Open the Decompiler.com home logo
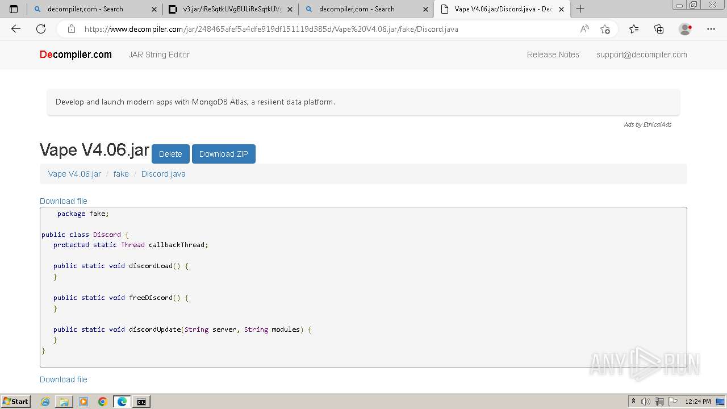 (x=76, y=55)
